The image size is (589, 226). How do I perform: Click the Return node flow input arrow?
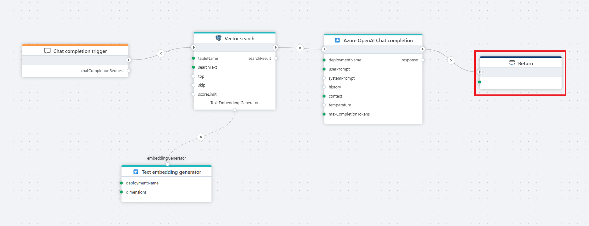click(x=480, y=72)
